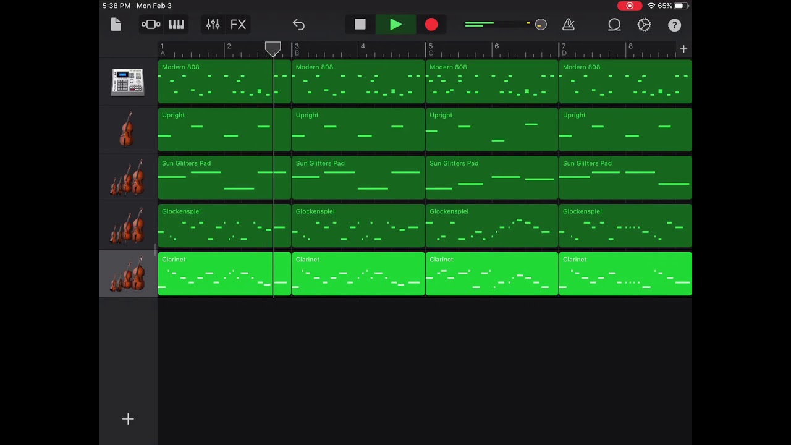Screen dimensions: 791x445
Task: Tap the Wi-Fi icon in status bar
Action: pos(651,6)
